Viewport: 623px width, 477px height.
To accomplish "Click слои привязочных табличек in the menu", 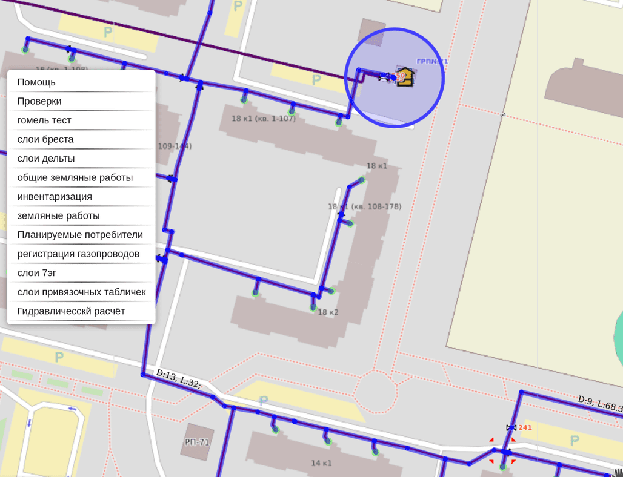I will pyautogui.click(x=81, y=292).
